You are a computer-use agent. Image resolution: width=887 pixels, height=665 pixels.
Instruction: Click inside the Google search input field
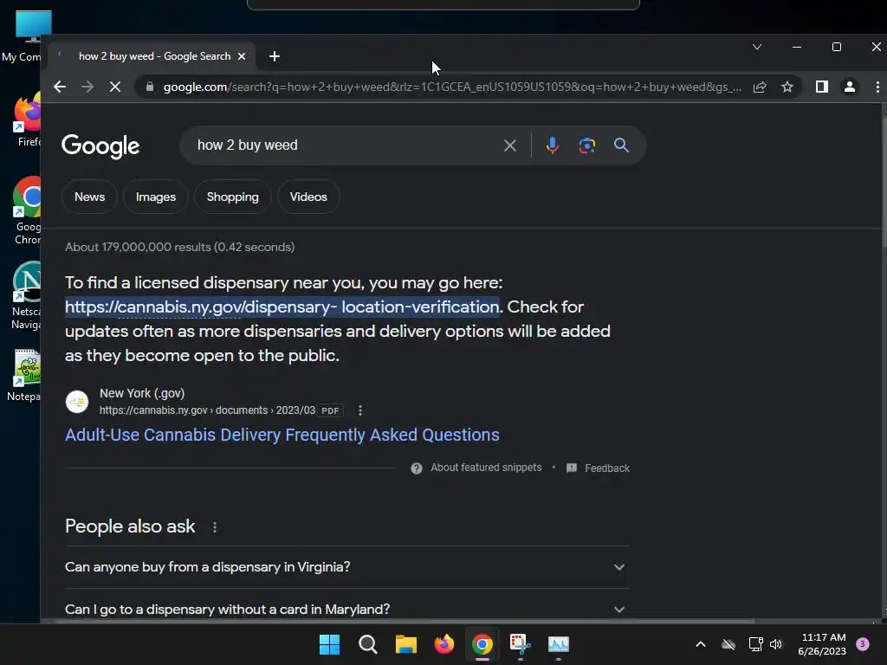tap(345, 145)
